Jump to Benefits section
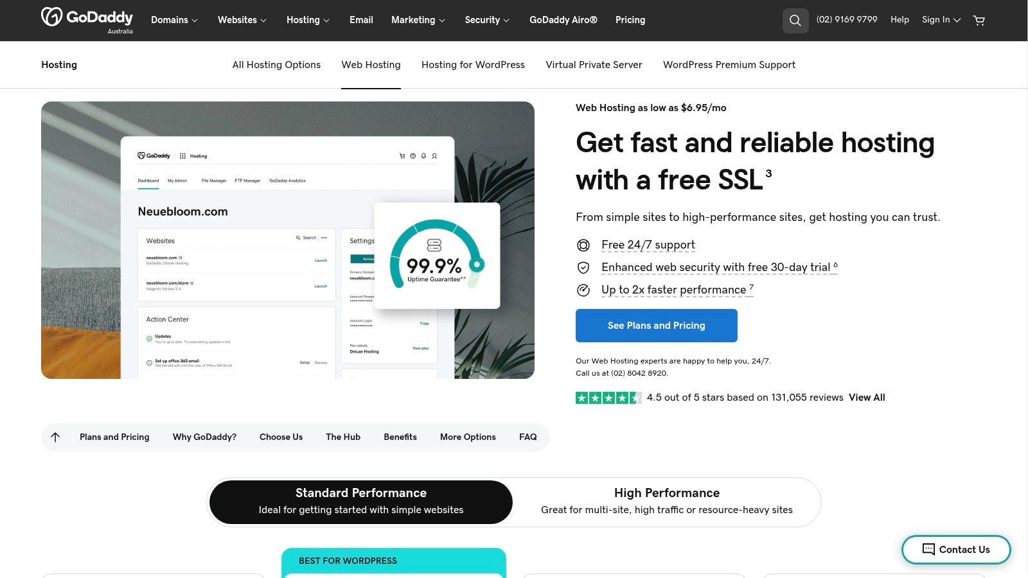The width and height of the screenshot is (1028, 578). click(x=400, y=437)
